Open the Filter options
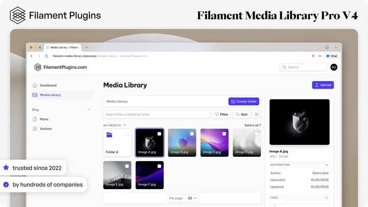 coord(221,115)
